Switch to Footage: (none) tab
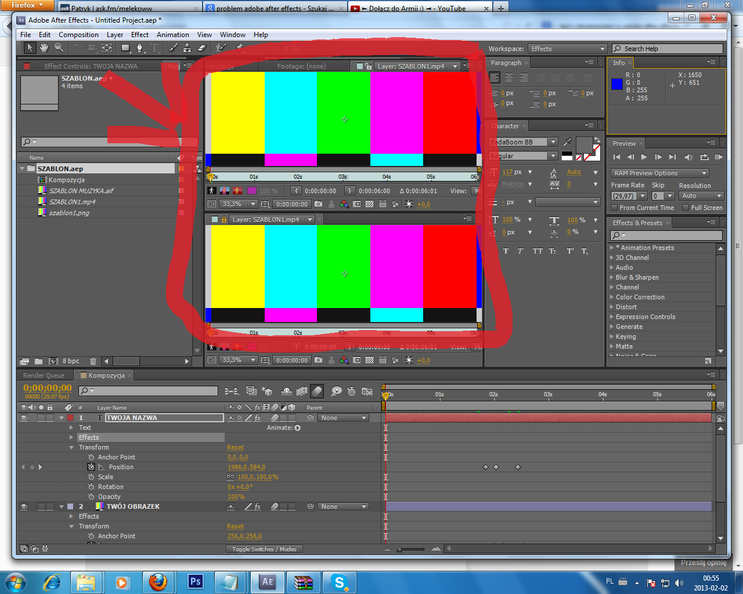Image resolution: width=743 pixels, height=594 pixels. (301, 66)
